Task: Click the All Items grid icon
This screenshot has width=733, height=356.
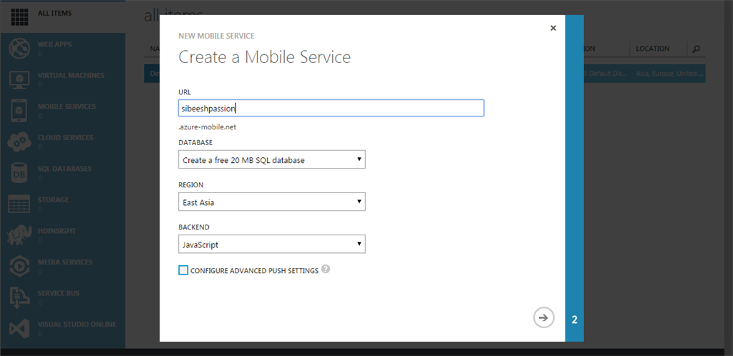Action: tap(19, 16)
